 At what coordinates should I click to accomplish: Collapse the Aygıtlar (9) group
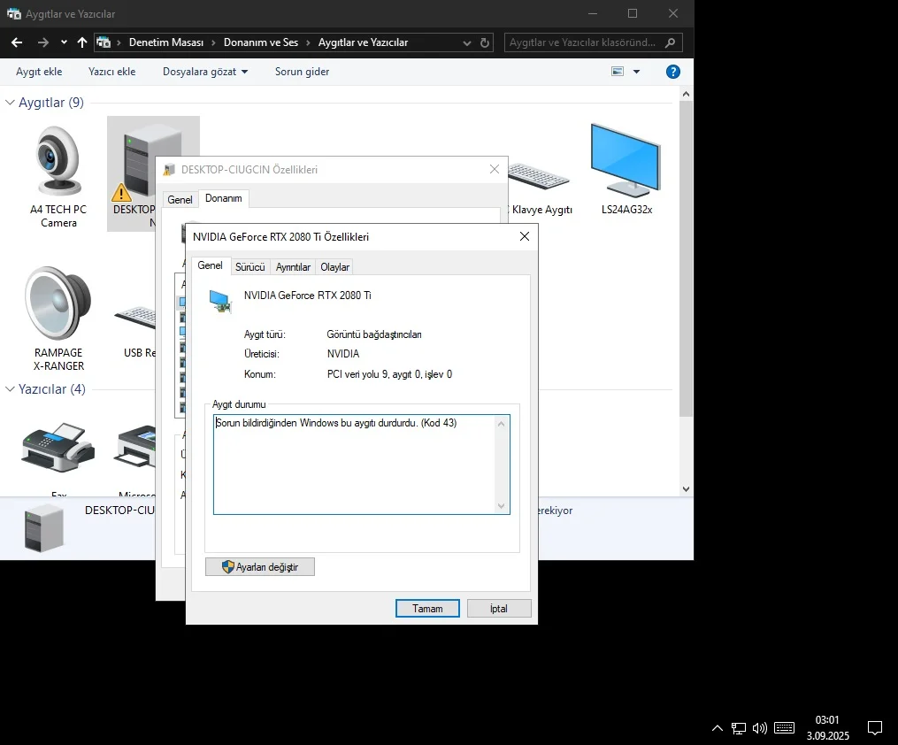tap(10, 103)
